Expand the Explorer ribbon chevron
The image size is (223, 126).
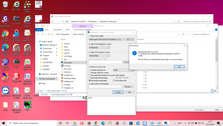coord(213,30)
